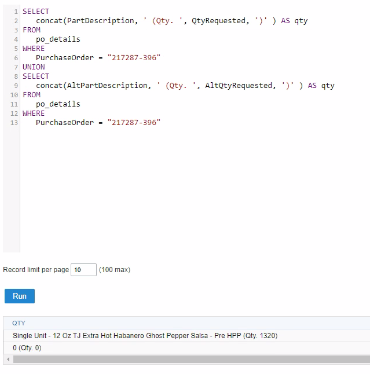Image resolution: width=370 pixels, height=374 pixels.
Task: Click the concat(AltPartDescription line in editor
Action: (185, 86)
